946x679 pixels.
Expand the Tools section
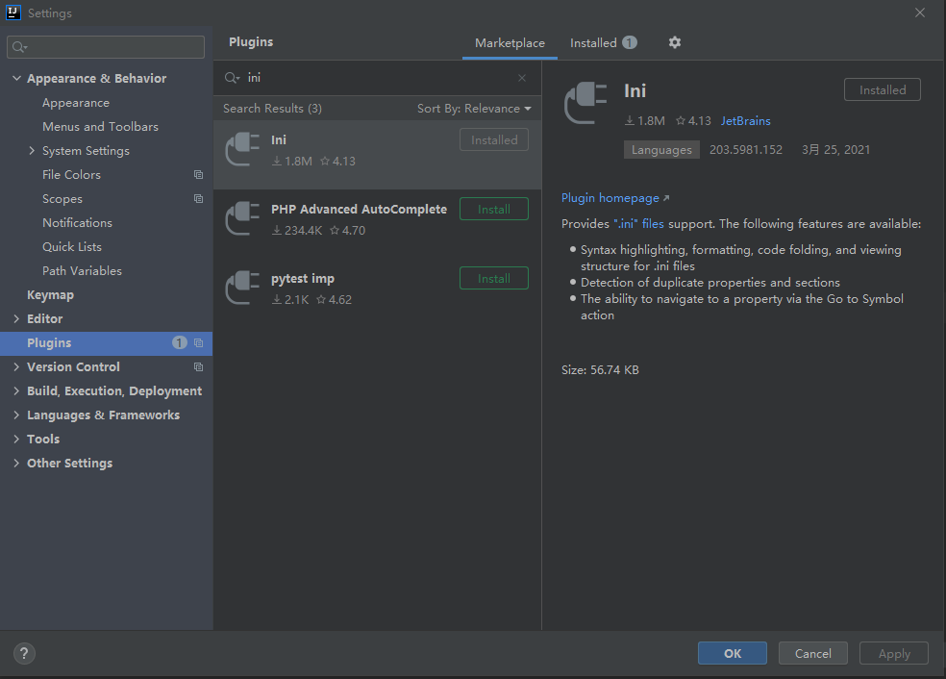click(x=17, y=439)
